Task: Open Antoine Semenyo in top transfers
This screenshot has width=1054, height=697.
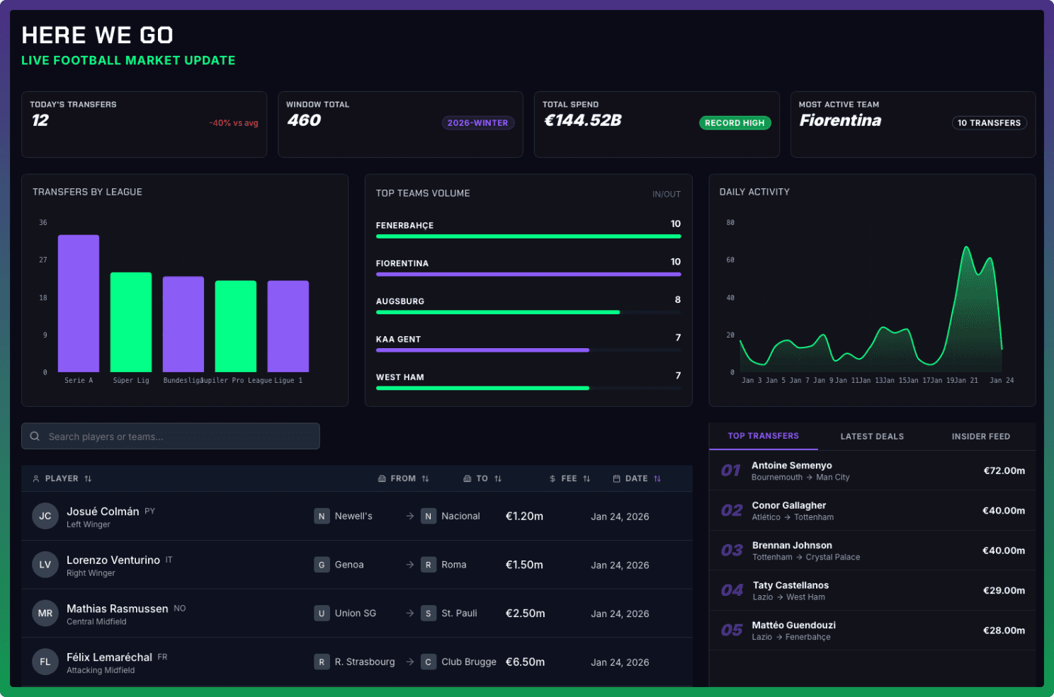Action: click(x=873, y=471)
